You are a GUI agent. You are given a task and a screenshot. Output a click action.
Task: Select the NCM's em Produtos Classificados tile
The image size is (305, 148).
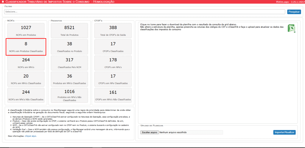coord(26,47)
